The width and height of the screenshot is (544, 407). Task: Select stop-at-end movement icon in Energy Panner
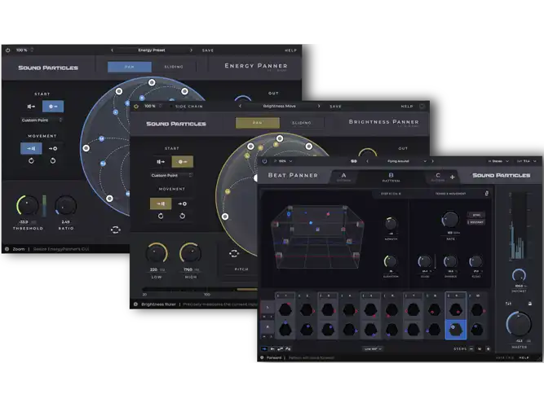pos(31,148)
